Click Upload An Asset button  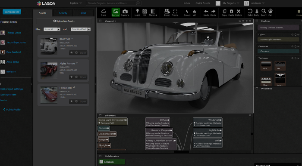pyautogui.click(x=64, y=21)
